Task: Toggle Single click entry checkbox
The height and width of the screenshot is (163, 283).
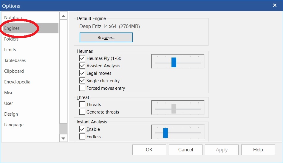Action: (x=82, y=81)
